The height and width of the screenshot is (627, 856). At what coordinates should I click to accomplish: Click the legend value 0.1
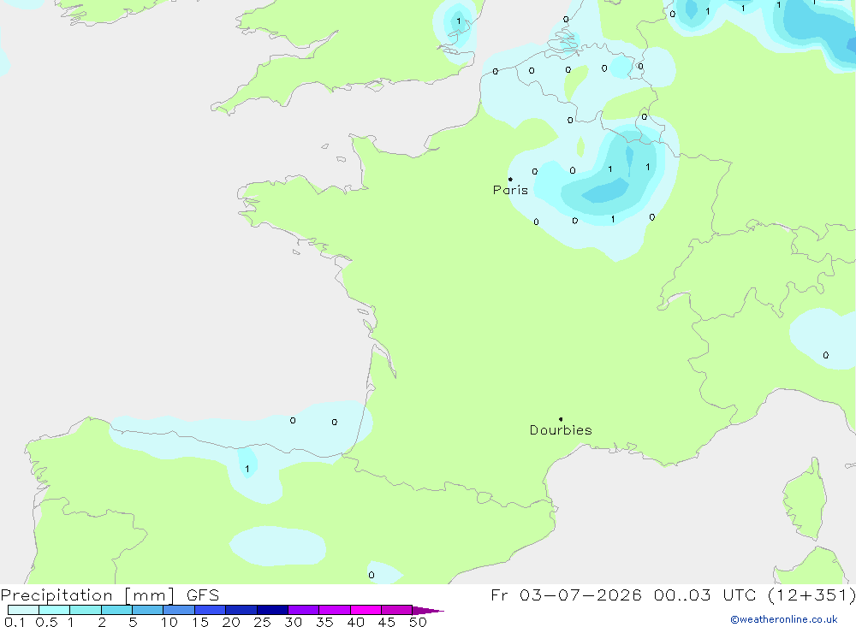(x=15, y=622)
